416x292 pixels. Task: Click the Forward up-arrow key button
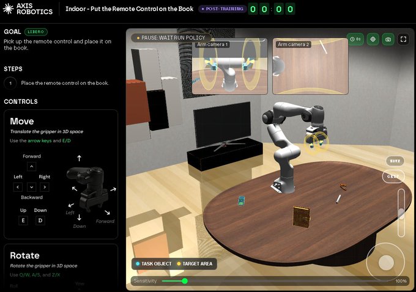point(32,166)
